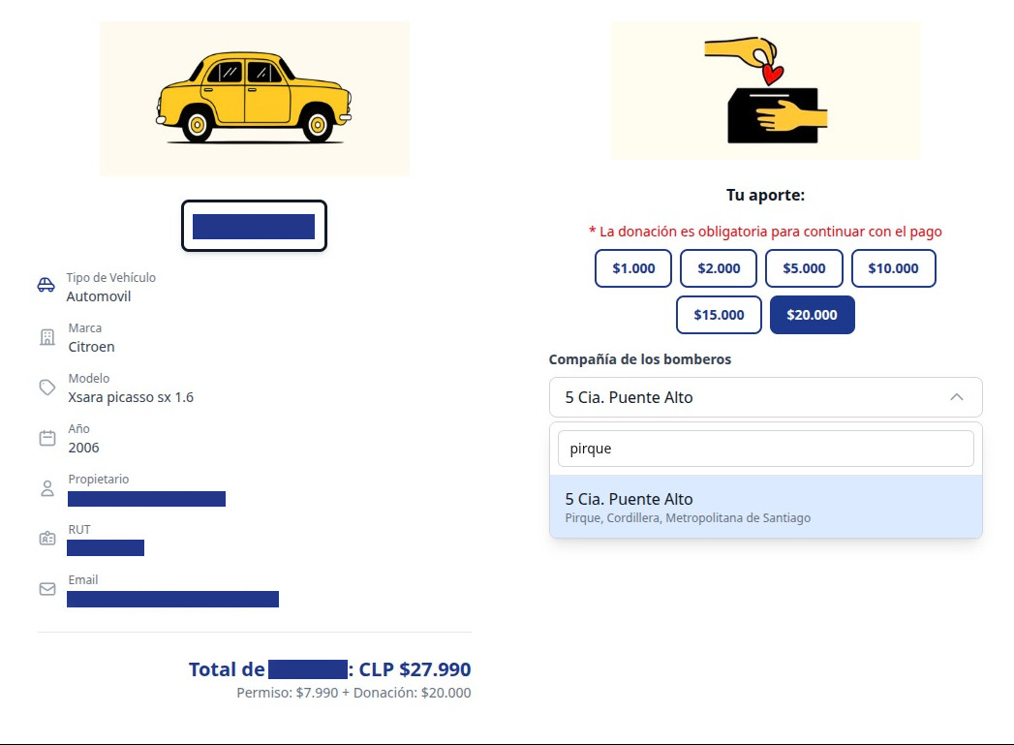Click the ID card icon next to RUT

tap(46, 539)
